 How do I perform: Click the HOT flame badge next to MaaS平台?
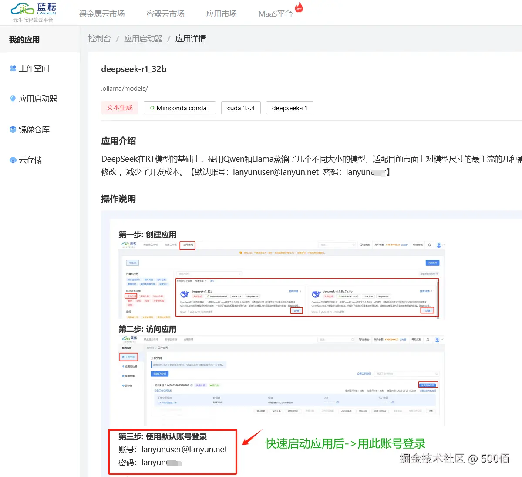pos(299,8)
